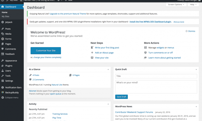Click the Feedback icon in sidebar
202x121 pixels.
click(3, 54)
